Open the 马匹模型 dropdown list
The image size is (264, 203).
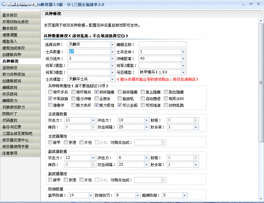pos(183,73)
